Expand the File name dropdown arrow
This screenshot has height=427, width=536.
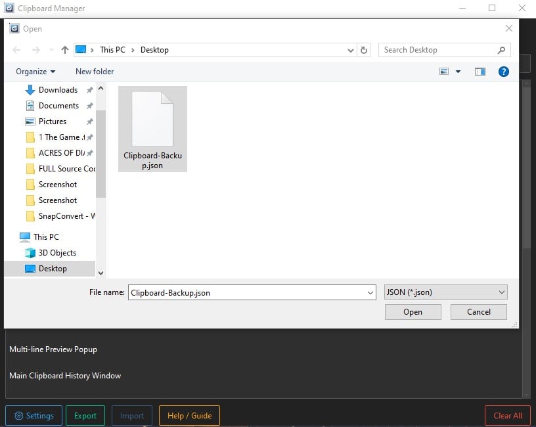tap(369, 292)
